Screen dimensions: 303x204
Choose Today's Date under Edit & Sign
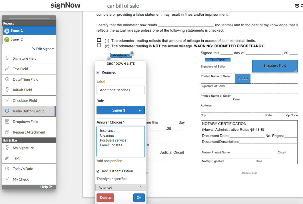click(x=29, y=169)
